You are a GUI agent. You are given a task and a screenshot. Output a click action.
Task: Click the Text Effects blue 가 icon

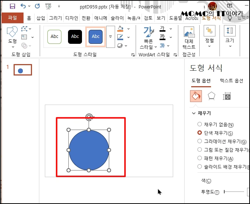tap(162, 46)
